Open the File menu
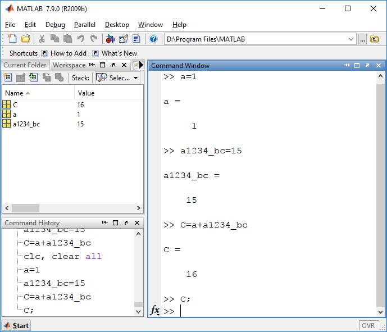Screen dimensions: 387x332 [10, 25]
